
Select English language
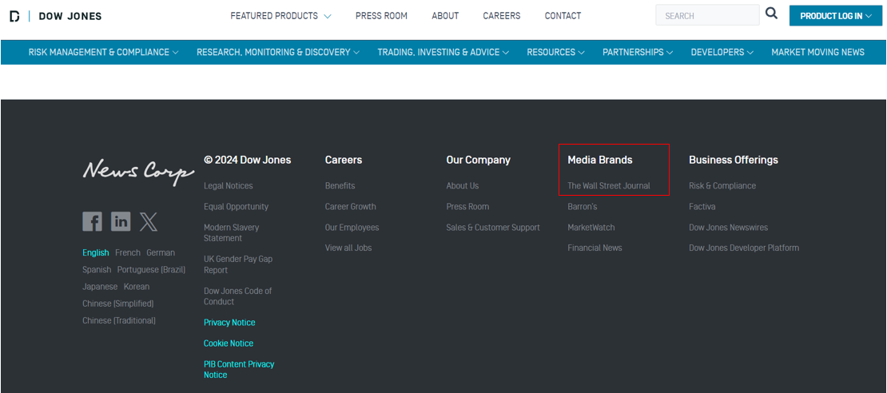coord(96,252)
